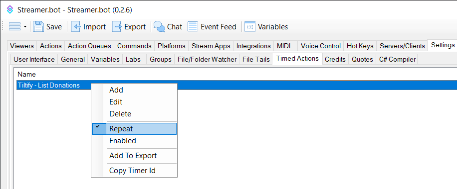This screenshot has height=189, width=457.
Task: Expand the main menu dropdown arrow
Action: 25,27
